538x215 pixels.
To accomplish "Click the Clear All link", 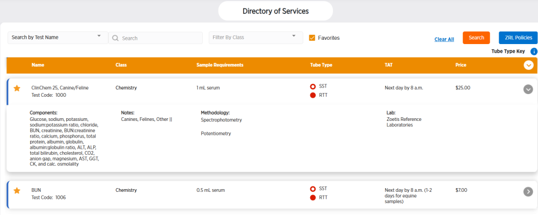I will 444,39.
